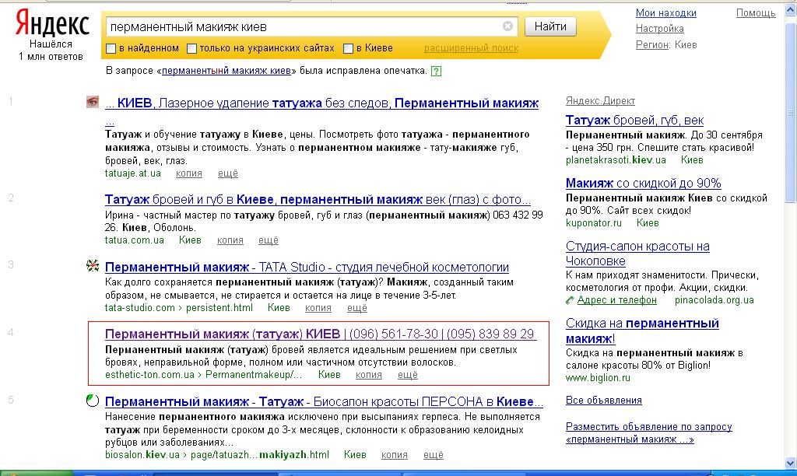Open 'Все объявления' link
797x476 pixels.
604,401
